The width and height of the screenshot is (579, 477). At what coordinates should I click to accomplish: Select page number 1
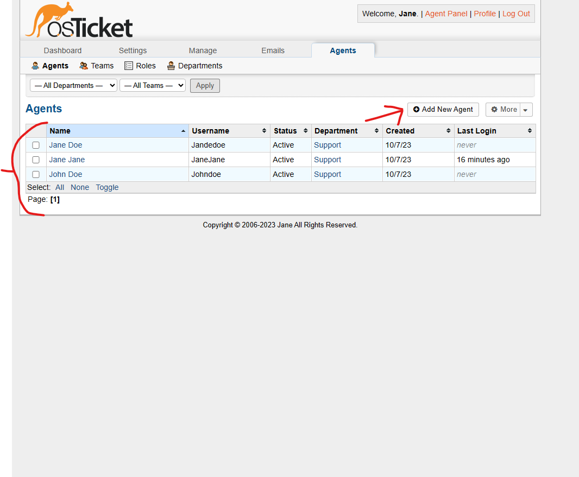click(55, 199)
